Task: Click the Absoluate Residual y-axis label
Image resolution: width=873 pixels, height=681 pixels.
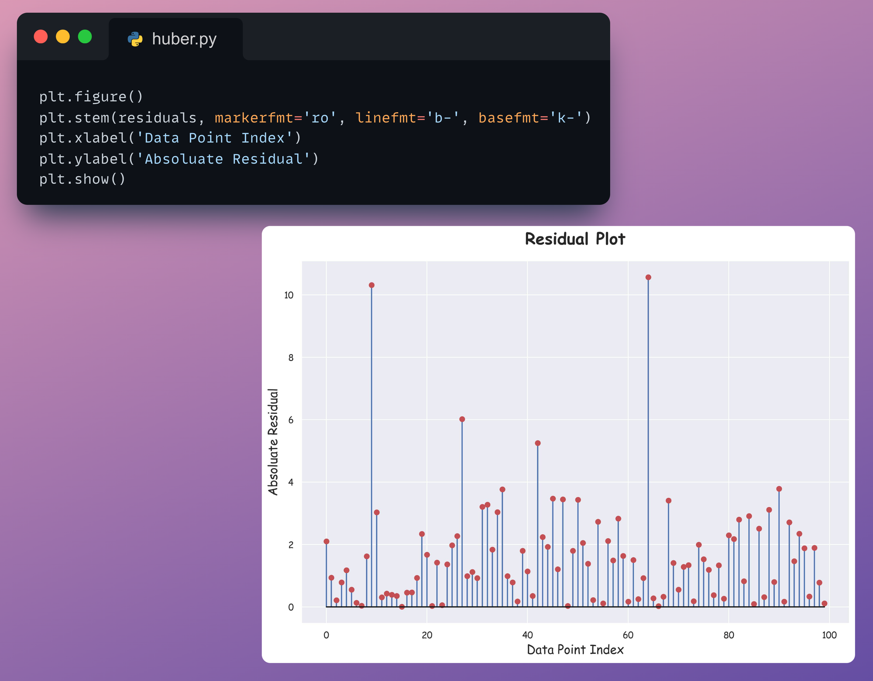Action: (273, 442)
